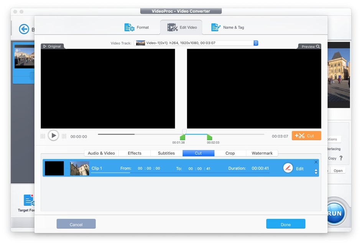Open the Video Track dropdown

point(196,43)
